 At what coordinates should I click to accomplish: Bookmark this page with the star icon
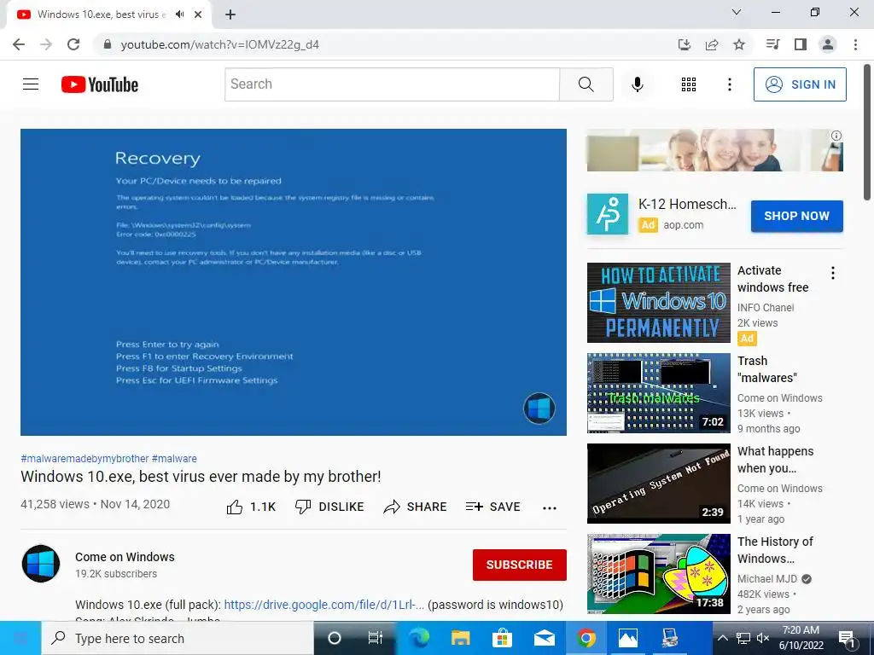[x=739, y=44]
